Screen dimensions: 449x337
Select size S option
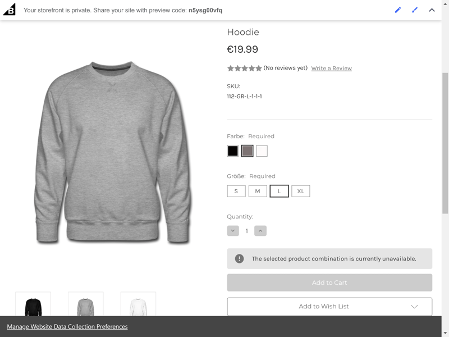[x=236, y=191]
